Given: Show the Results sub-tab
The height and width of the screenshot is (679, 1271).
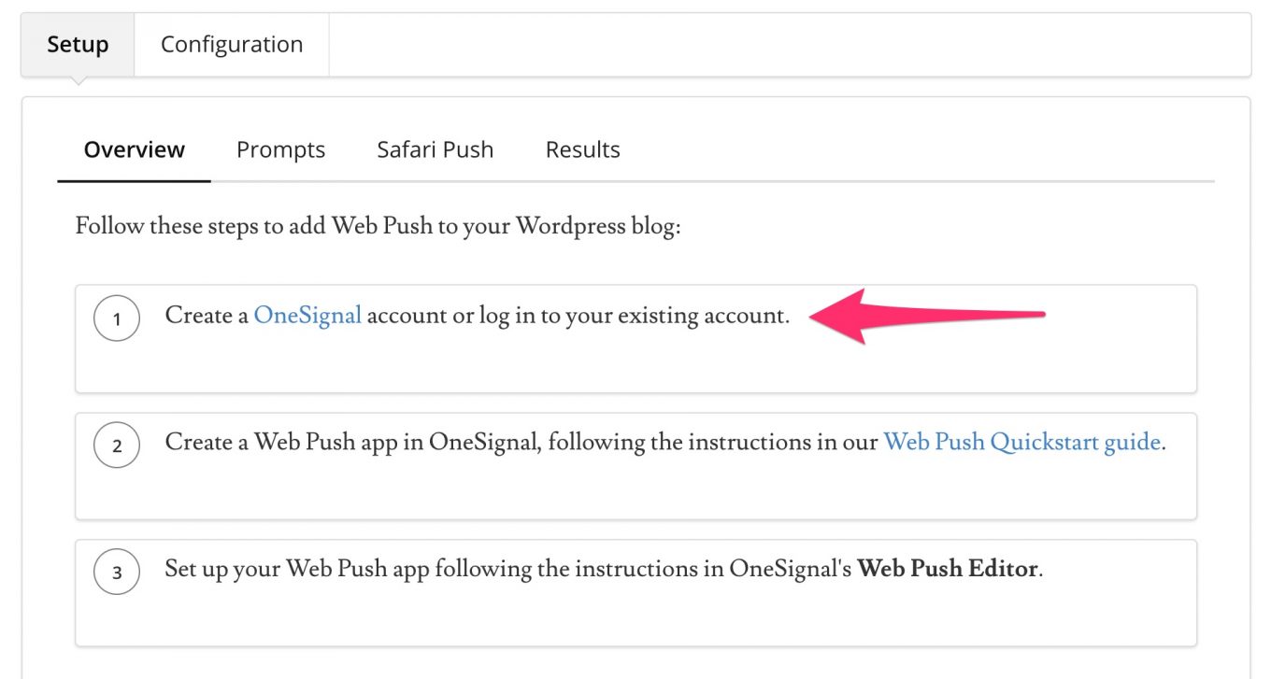Looking at the screenshot, I should pyautogui.click(x=582, y=149).
